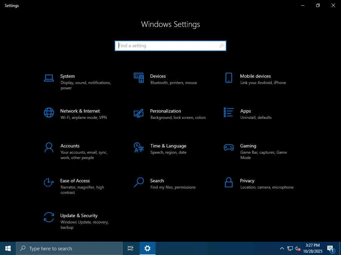Click 'Bluetooth, printers, mouse' description
The image size is (341, 255).
(173, 83)
